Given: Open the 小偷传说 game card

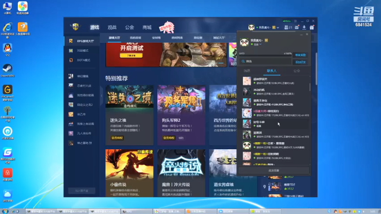Looking at the screenshot, I should click(x=130, y=173).
